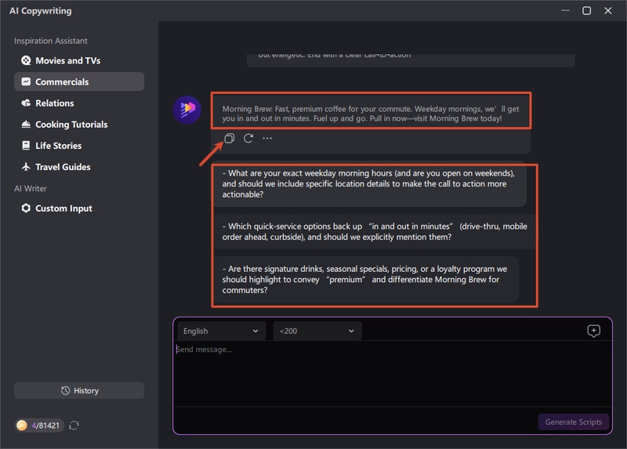Copy the generated Morning Brew script

(x=229, y=139)
